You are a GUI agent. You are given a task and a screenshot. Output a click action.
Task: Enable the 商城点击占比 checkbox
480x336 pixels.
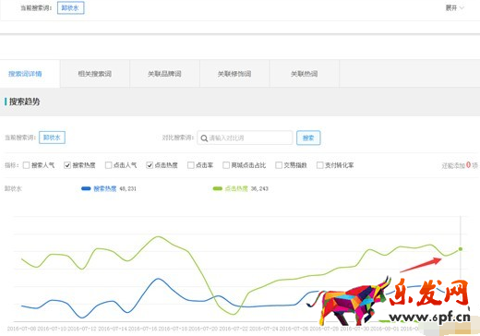[x=226, y=165]
